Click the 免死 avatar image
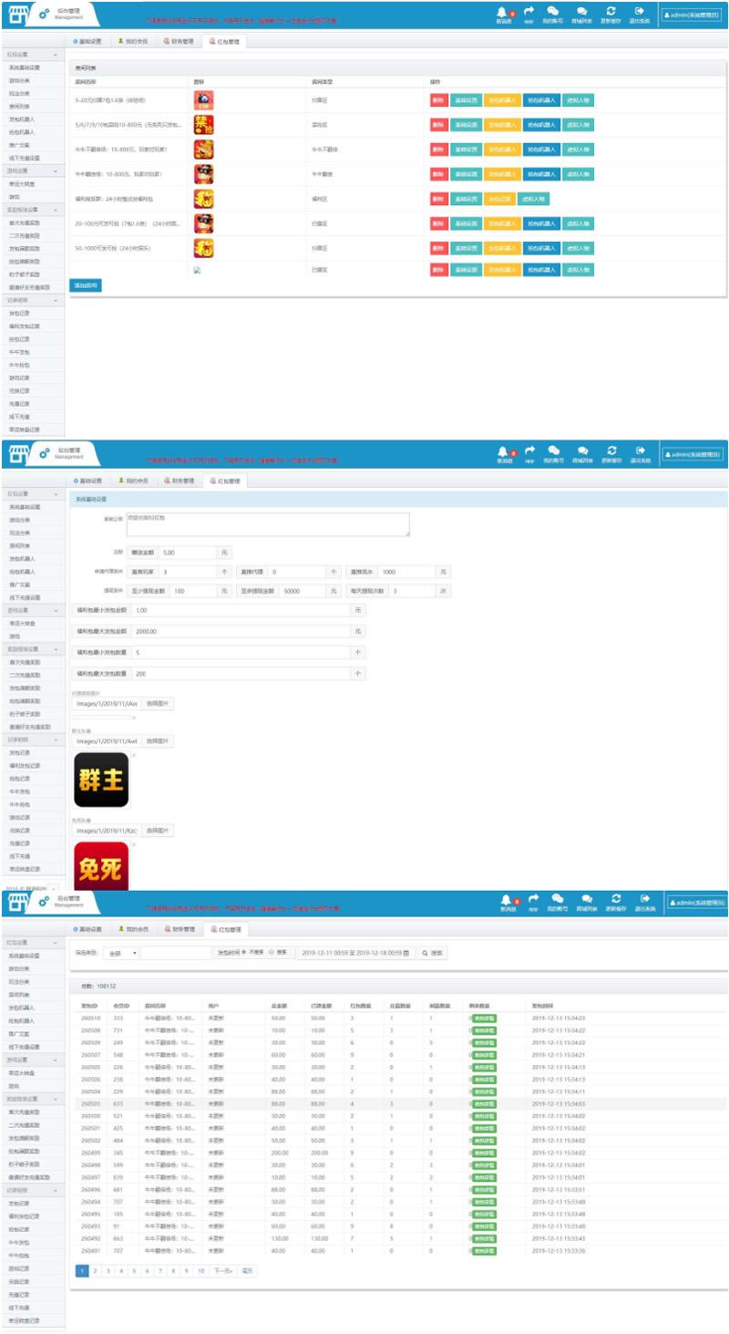 [x=100, y=864]
